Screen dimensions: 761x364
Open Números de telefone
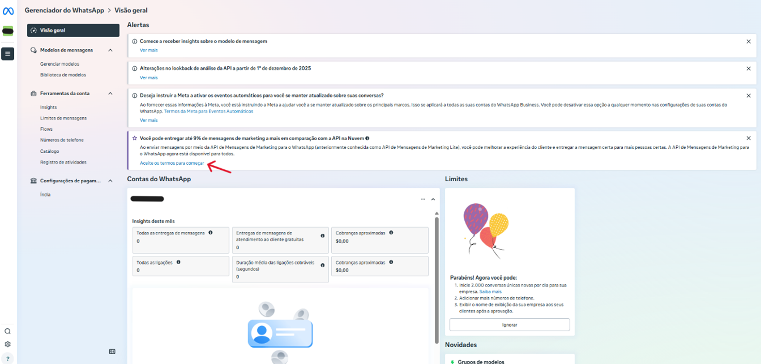coord(62,140)
